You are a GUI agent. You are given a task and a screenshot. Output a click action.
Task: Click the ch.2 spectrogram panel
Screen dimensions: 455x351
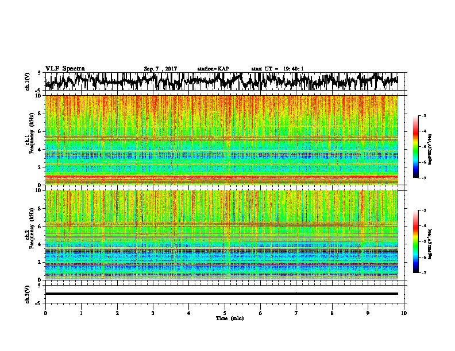[x=221, y=235]
